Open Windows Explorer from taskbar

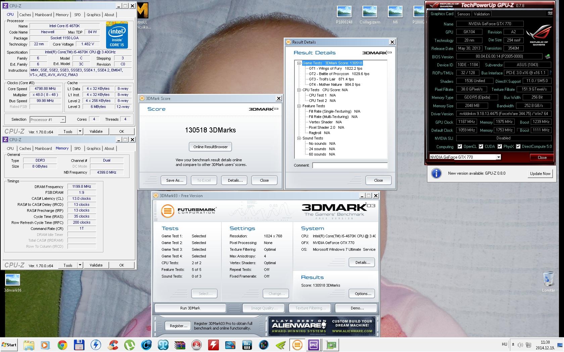29,345
